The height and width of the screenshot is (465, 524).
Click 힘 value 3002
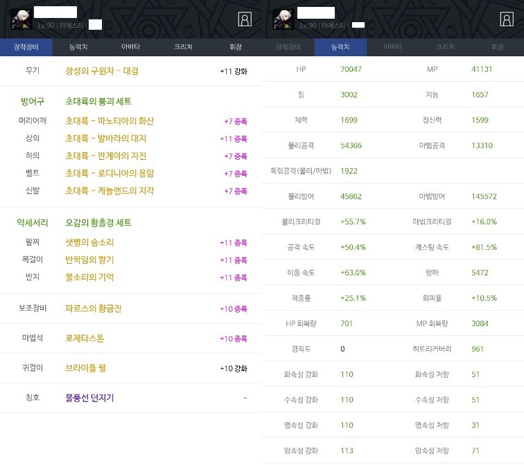(349, 95)
